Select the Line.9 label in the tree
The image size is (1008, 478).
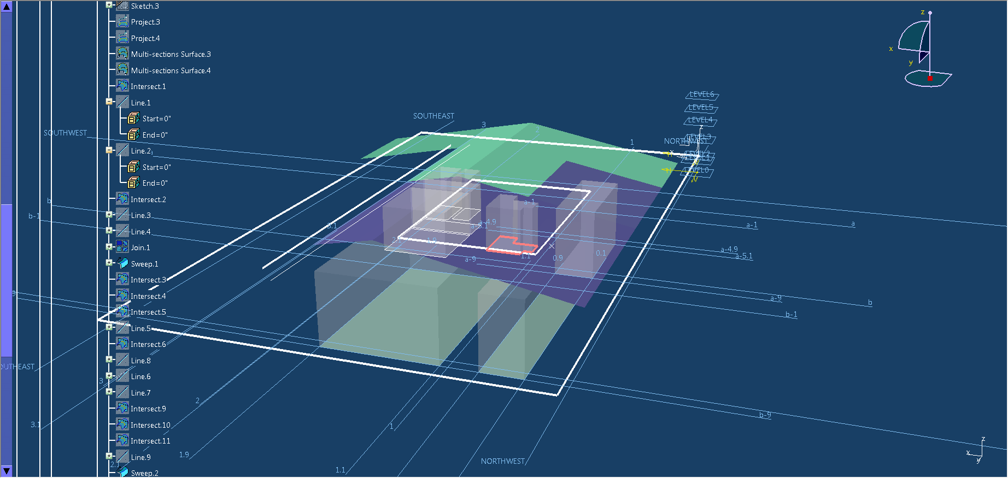(140, 457)
